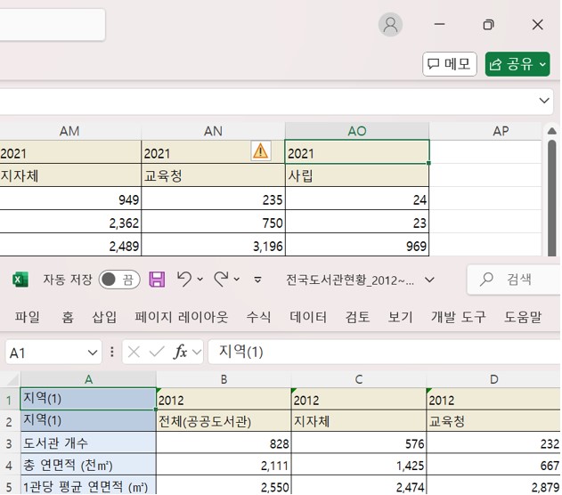Click the Name Box showing A1

click(x=46, y=353)
